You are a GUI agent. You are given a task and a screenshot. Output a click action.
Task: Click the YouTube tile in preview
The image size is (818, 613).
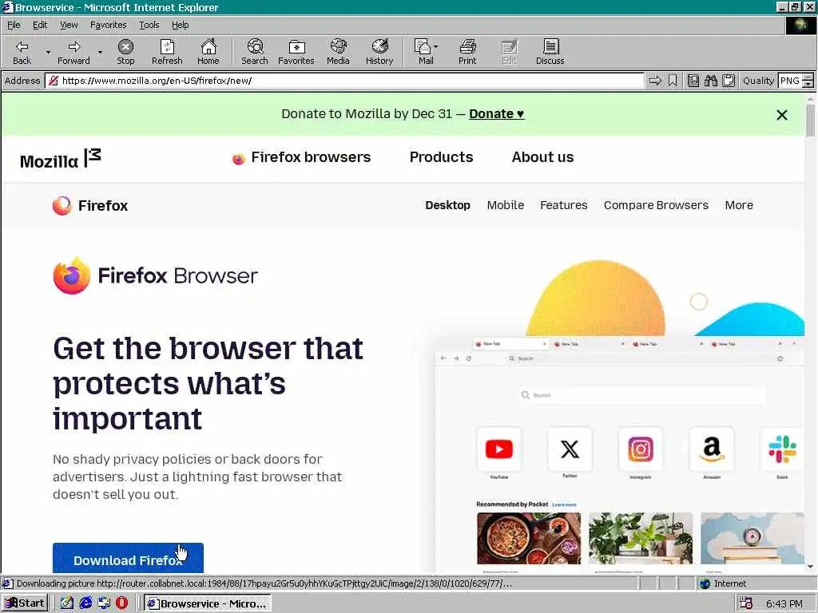coord(498,449)
